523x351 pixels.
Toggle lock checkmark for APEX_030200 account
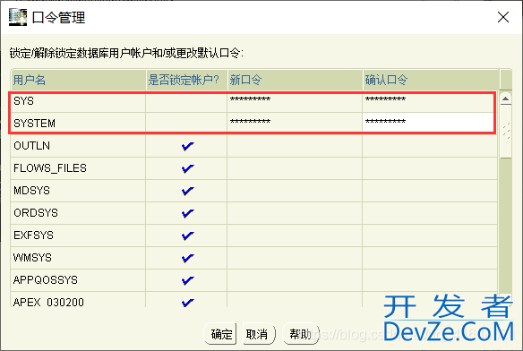click(187, 303)
